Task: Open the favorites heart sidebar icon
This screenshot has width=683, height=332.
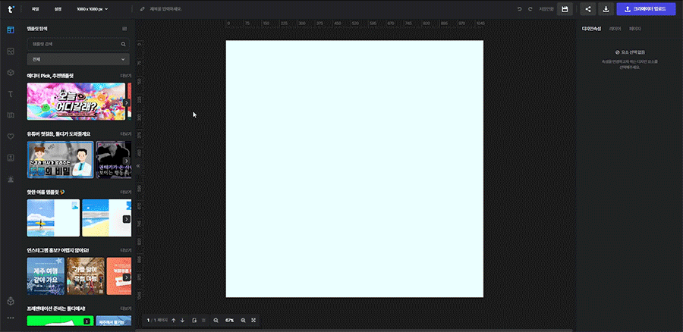Action: point(11,136)
